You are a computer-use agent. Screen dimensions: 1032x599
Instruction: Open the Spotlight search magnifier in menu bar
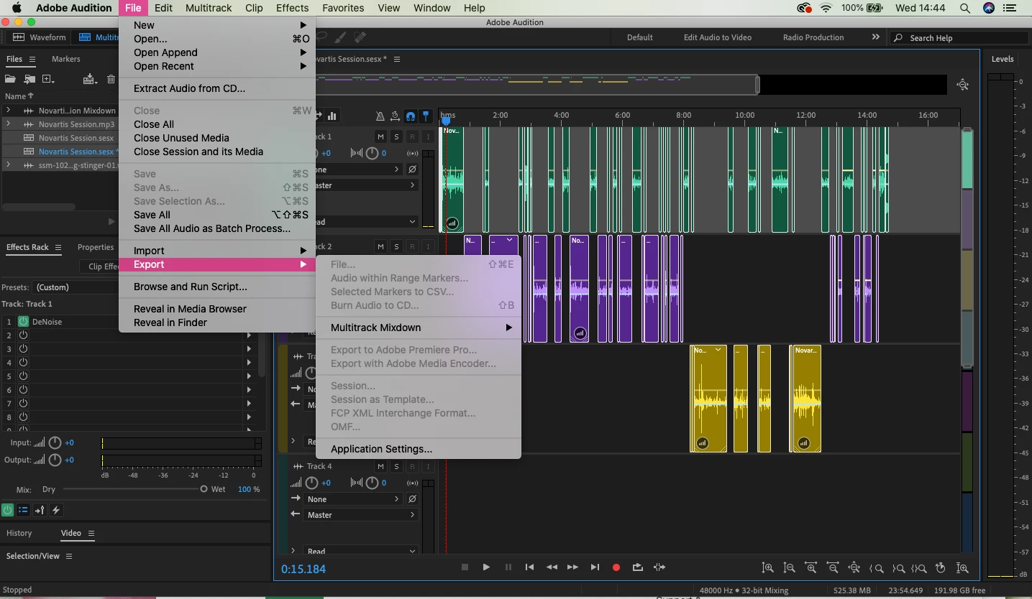(964, 8)
